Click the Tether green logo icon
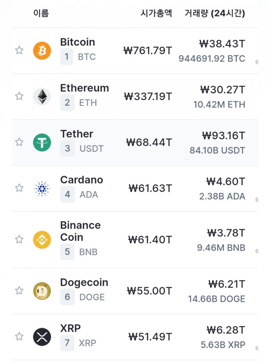 (42, 142)
